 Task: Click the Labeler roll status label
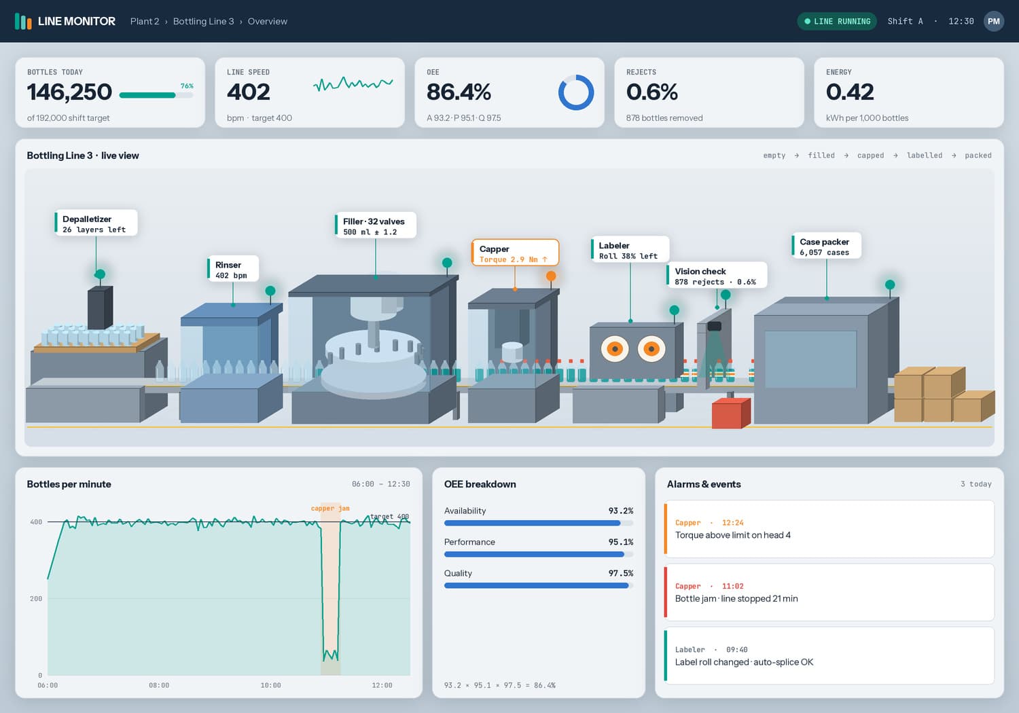[630, 249]
